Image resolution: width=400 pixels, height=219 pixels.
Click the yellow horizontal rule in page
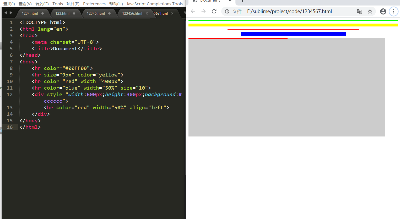click(293, 25)
